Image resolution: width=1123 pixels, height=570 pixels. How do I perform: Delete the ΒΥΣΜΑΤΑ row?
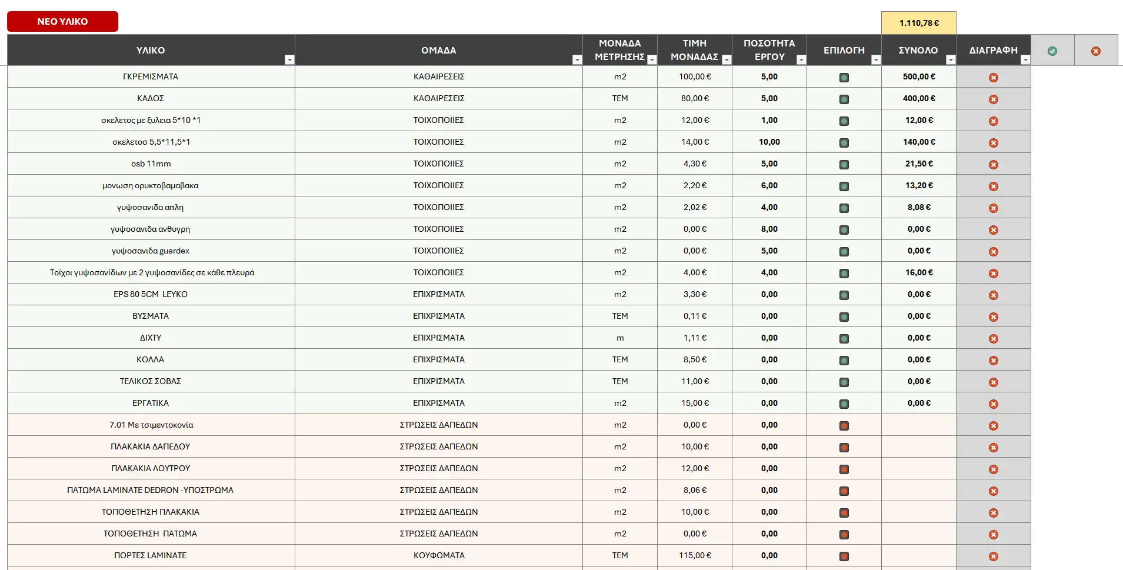pyautogui.click(x=993, y=317)
